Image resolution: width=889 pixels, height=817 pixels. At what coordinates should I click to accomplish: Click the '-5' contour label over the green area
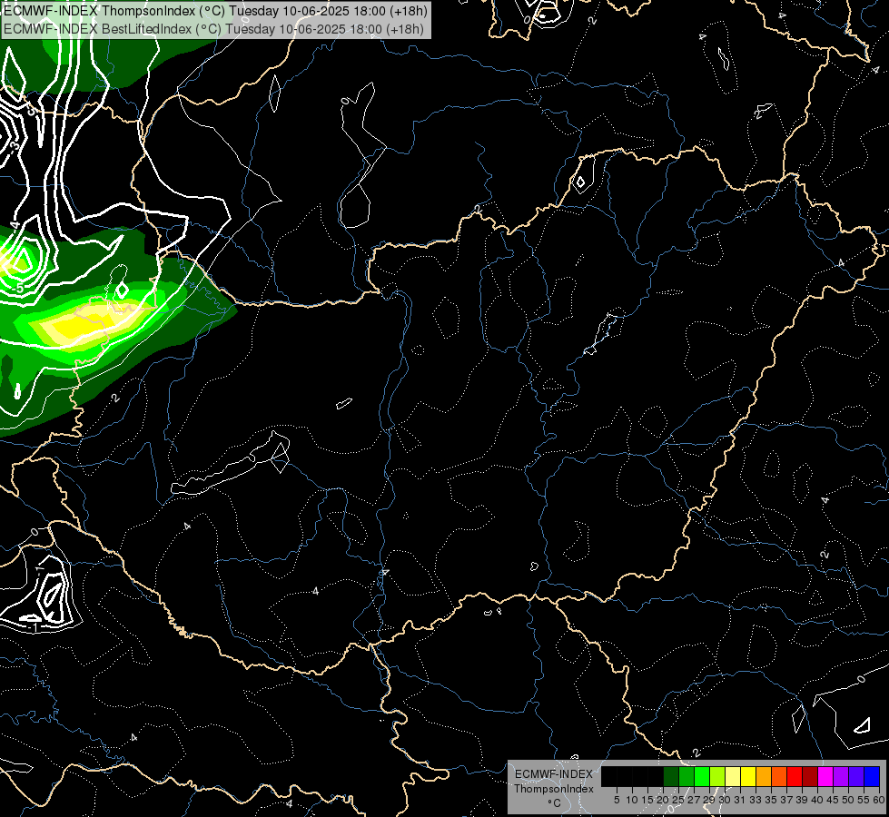click(19, 288)
